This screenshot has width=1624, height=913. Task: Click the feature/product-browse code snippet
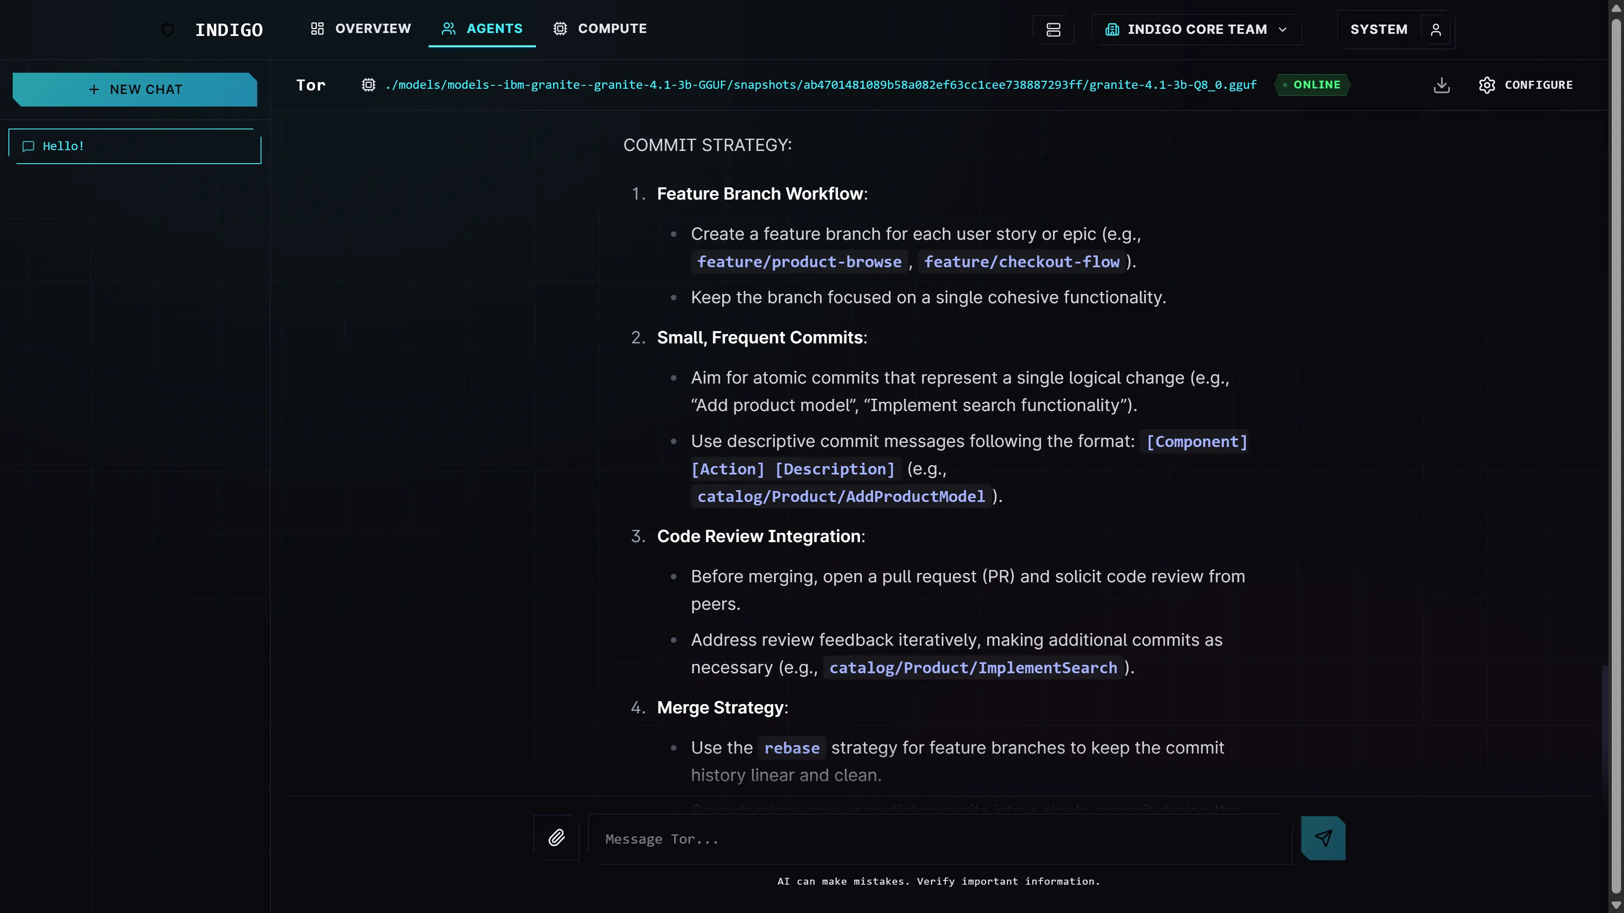tap(799, 262)
